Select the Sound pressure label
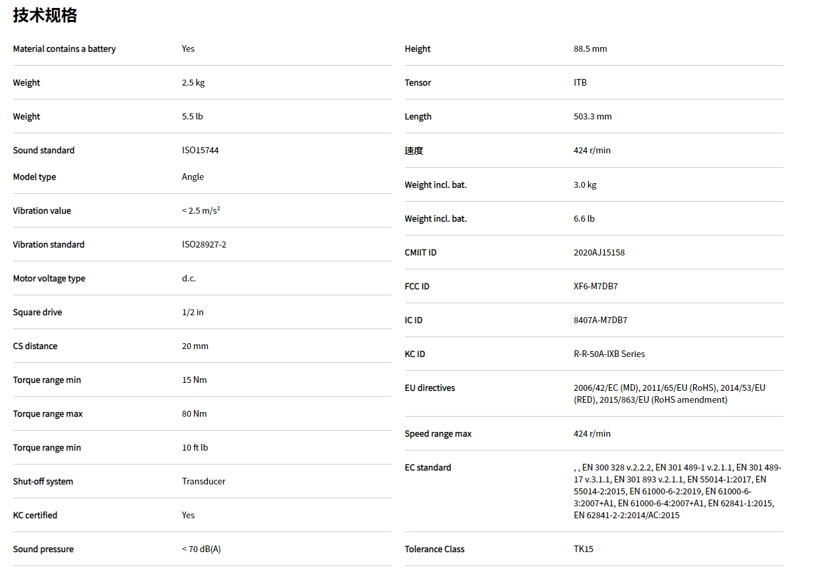The width and height of the screenshot is (814, 570). tap(43, 549)
